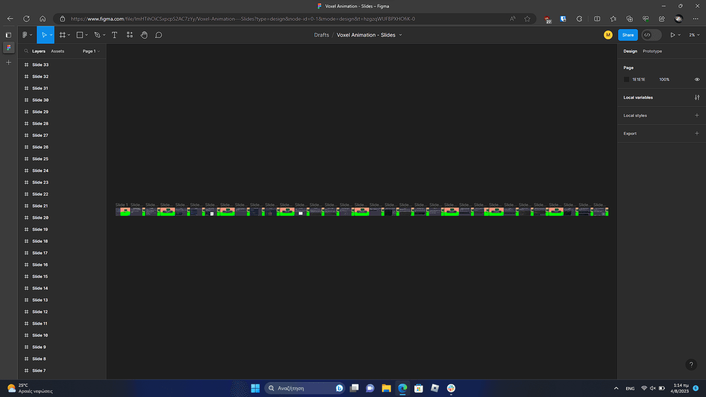Select the Slide 33 layer
This screenshot has height=397, width=706.
(x=40, y=65)
